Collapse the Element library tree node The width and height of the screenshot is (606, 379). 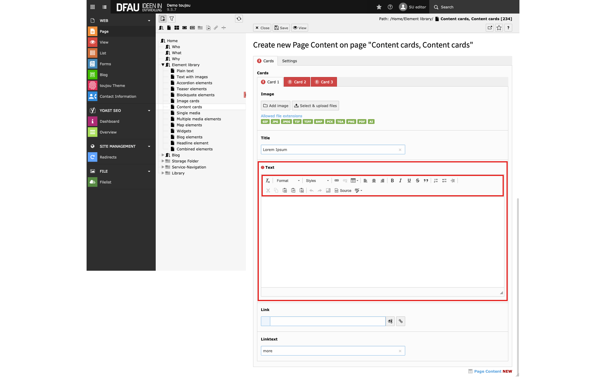click(163, 65)
